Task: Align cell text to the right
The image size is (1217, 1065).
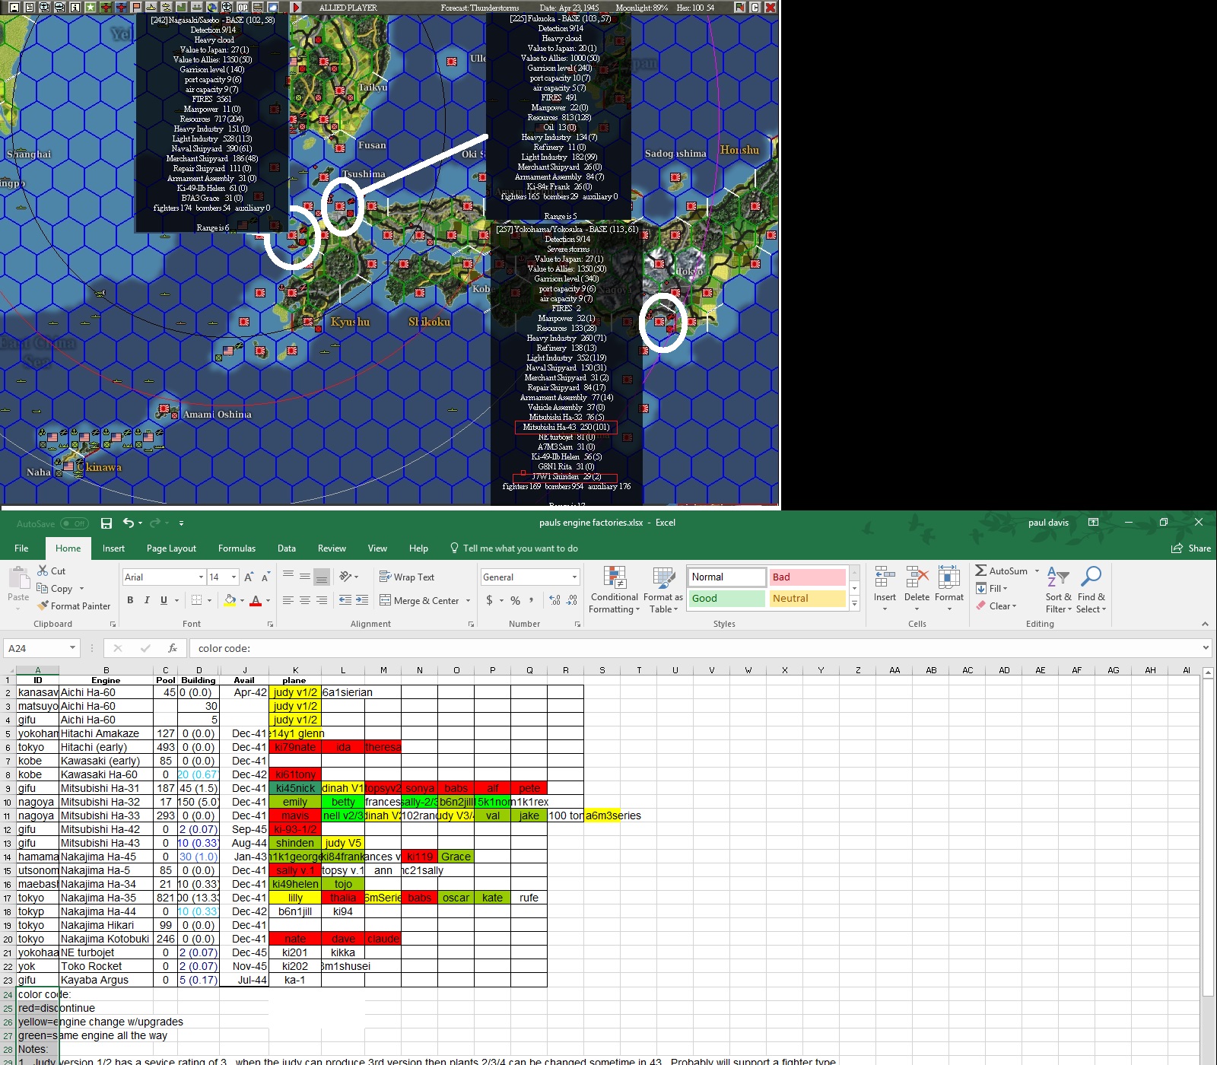Action: [322, 600]
